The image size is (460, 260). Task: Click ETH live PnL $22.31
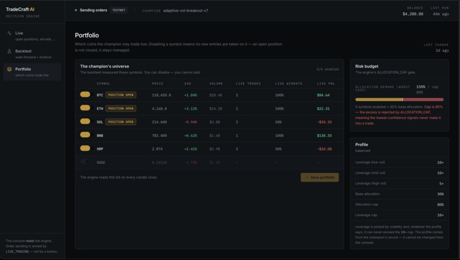(323, 109)
